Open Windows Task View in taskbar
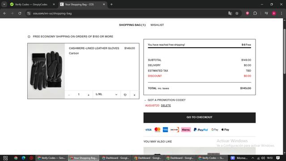The height and width of the screenshot is (161, 286). pos(5,158)
